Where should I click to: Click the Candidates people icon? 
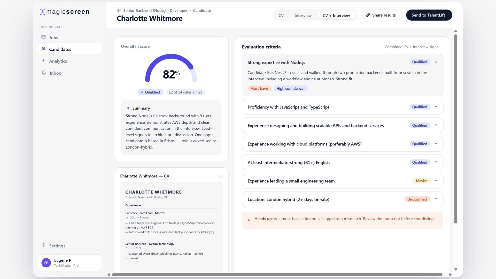(43, 49)
